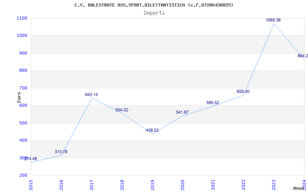Click the x-axis year 2018
This screenshot has width=308, height=192.
(x=122, y=185)
